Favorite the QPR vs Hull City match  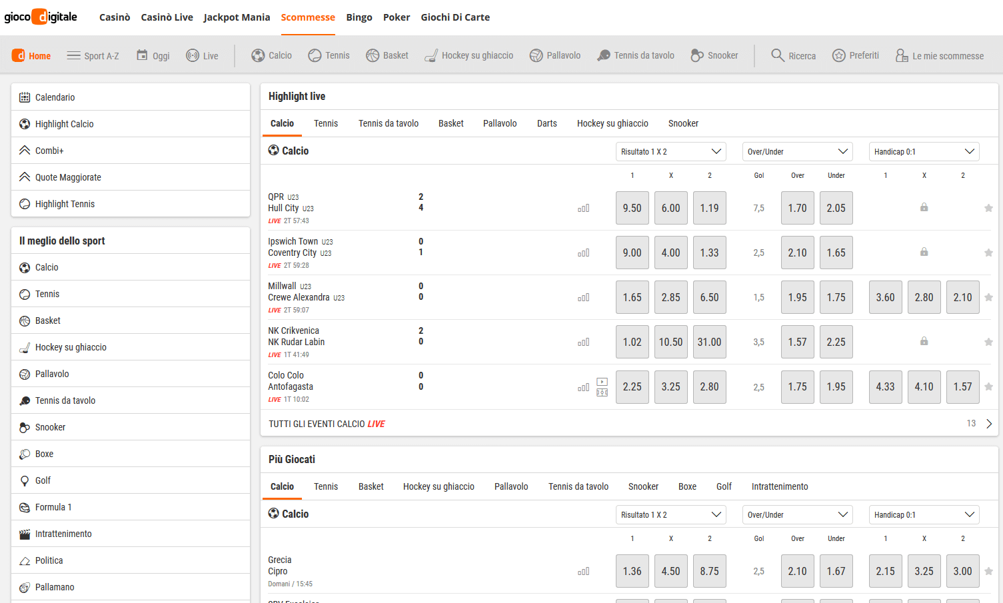pyautogui.click(x=988, y=208)
